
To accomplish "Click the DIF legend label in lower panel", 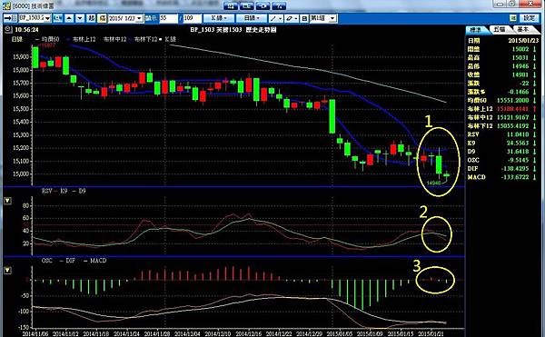I will 70,260.
